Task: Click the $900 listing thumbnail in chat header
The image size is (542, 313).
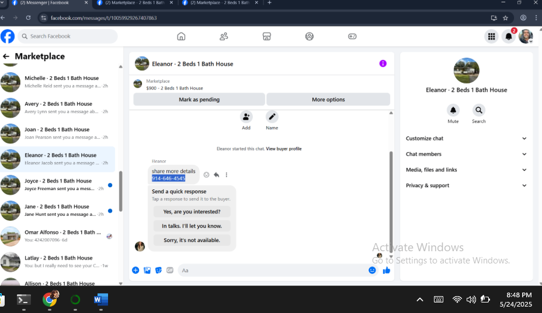Action: [x=138, y=84]
